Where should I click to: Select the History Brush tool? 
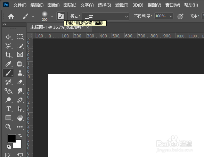tap(8, 82)
